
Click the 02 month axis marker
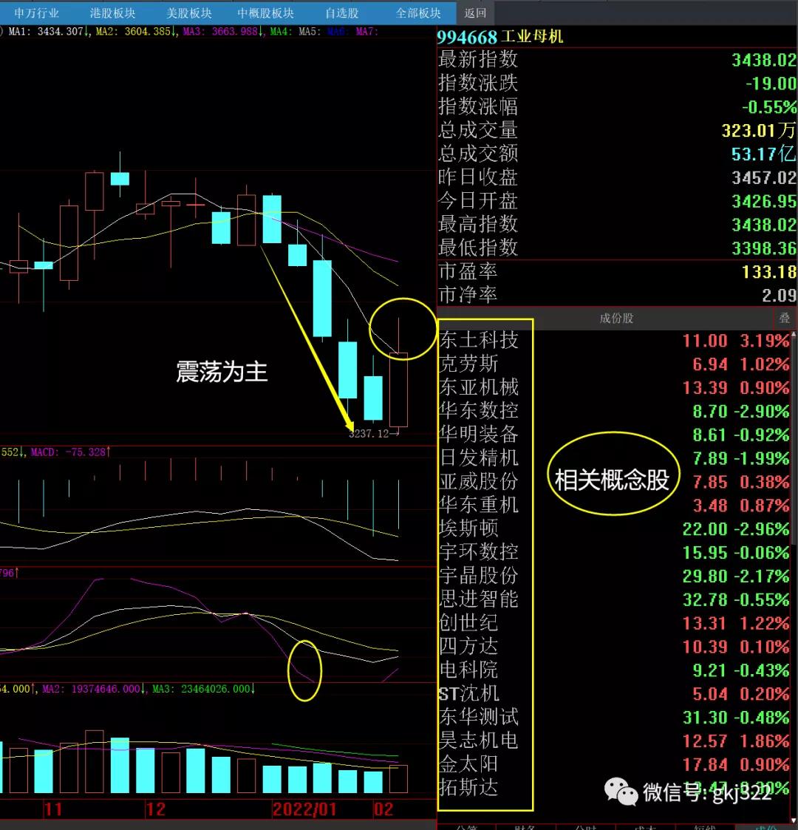point(383,809)
